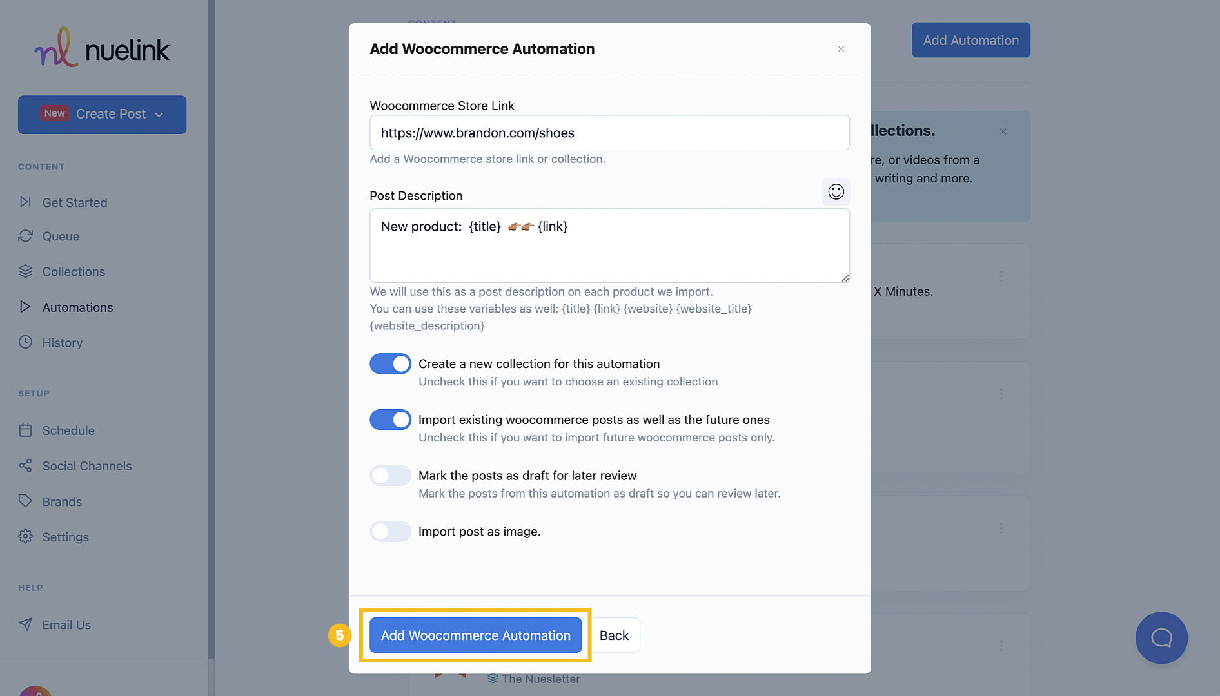Image resolution: width=1220 pixels, height=696 pixels.
Task: Close the Add Woocommerce Automation dialog
Action: point(841,49)
